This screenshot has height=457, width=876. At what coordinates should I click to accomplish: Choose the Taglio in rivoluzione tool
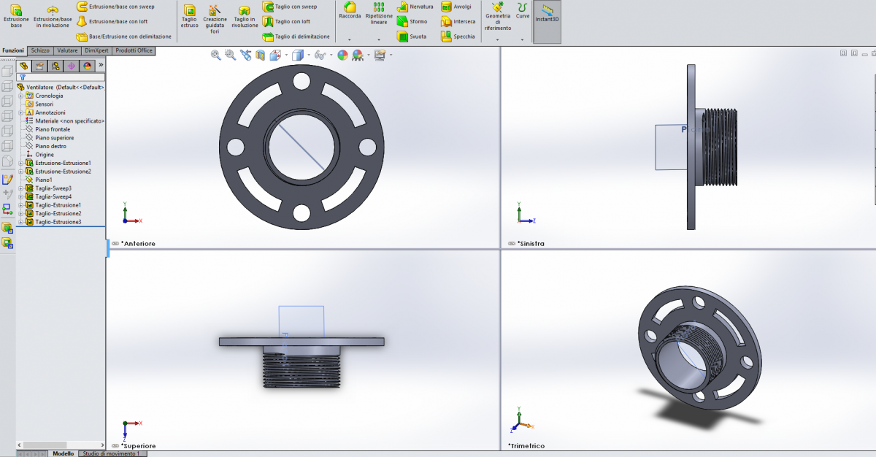pyautogui.click(x=245, y=16)
